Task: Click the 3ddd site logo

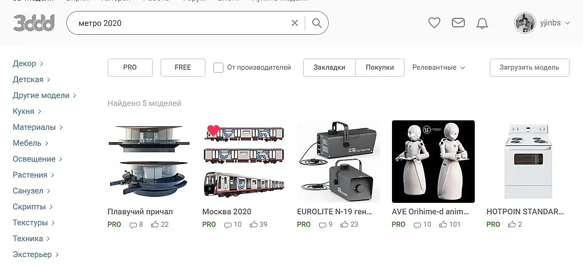Action: coord(34,23)
